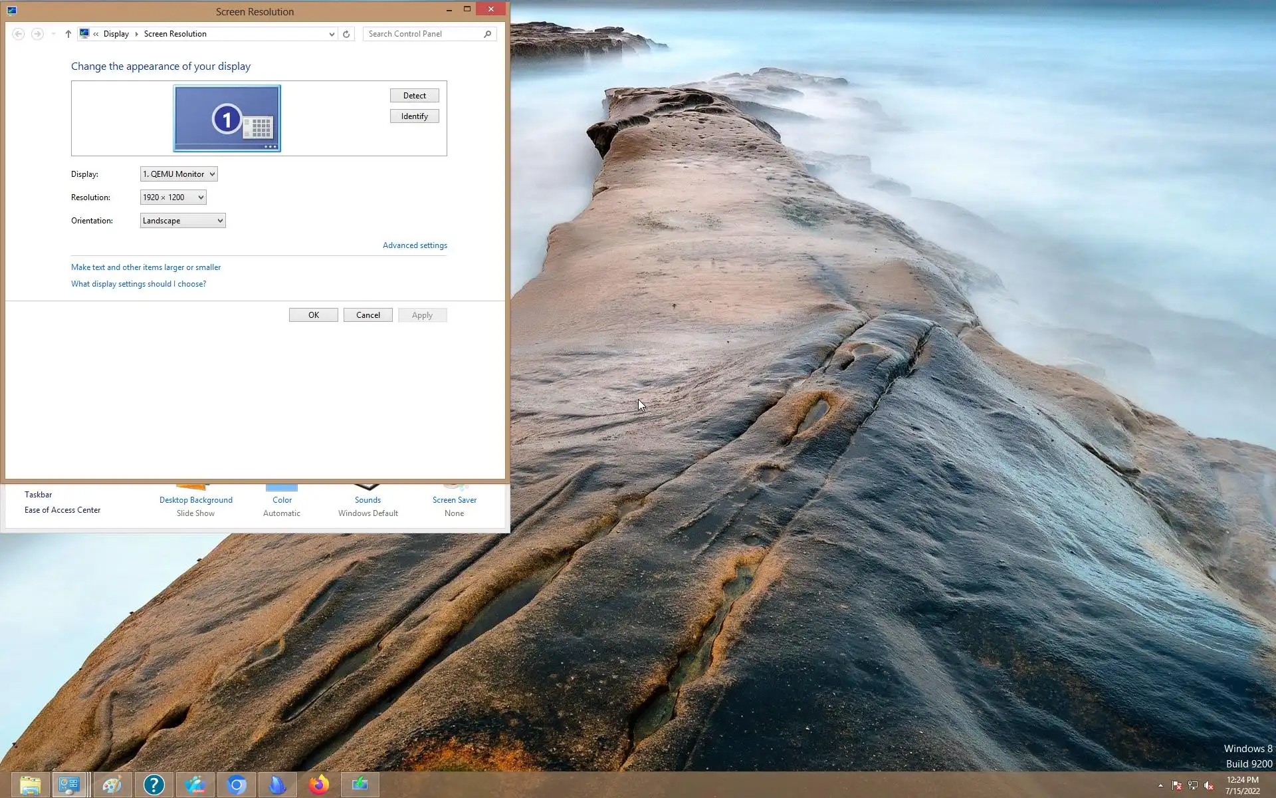
Task: Click the Search Control Panel field
Action: 422,34
